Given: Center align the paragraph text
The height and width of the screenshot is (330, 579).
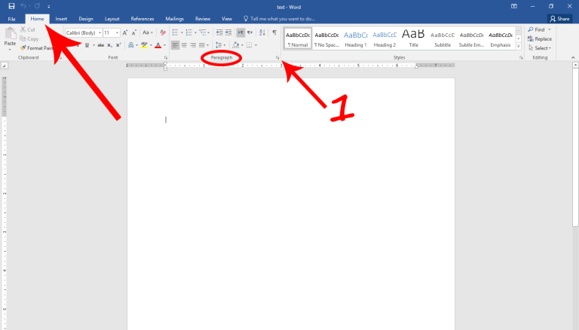Looking at the screenshot, I should [x=184, y=45].
